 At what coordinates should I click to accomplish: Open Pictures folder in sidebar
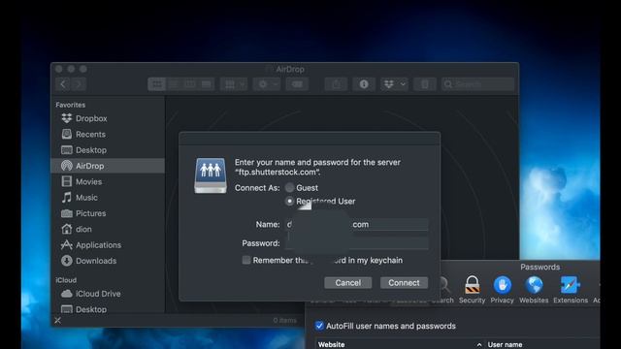click(x=83, y=213)
